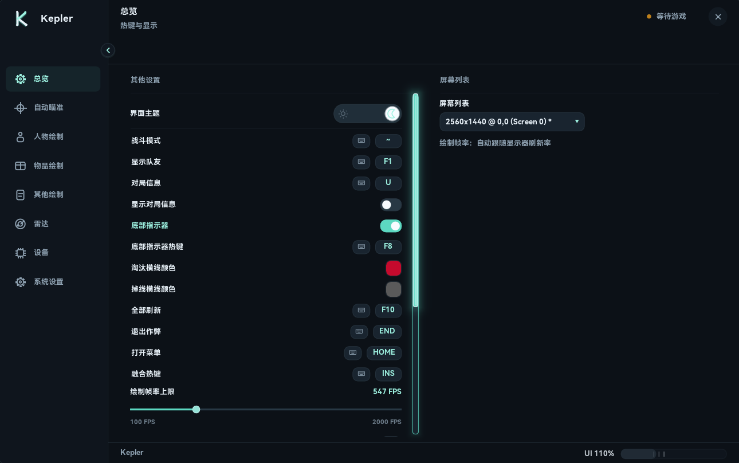Click the keyboard icon for 全部刷新

coord(361,310)
